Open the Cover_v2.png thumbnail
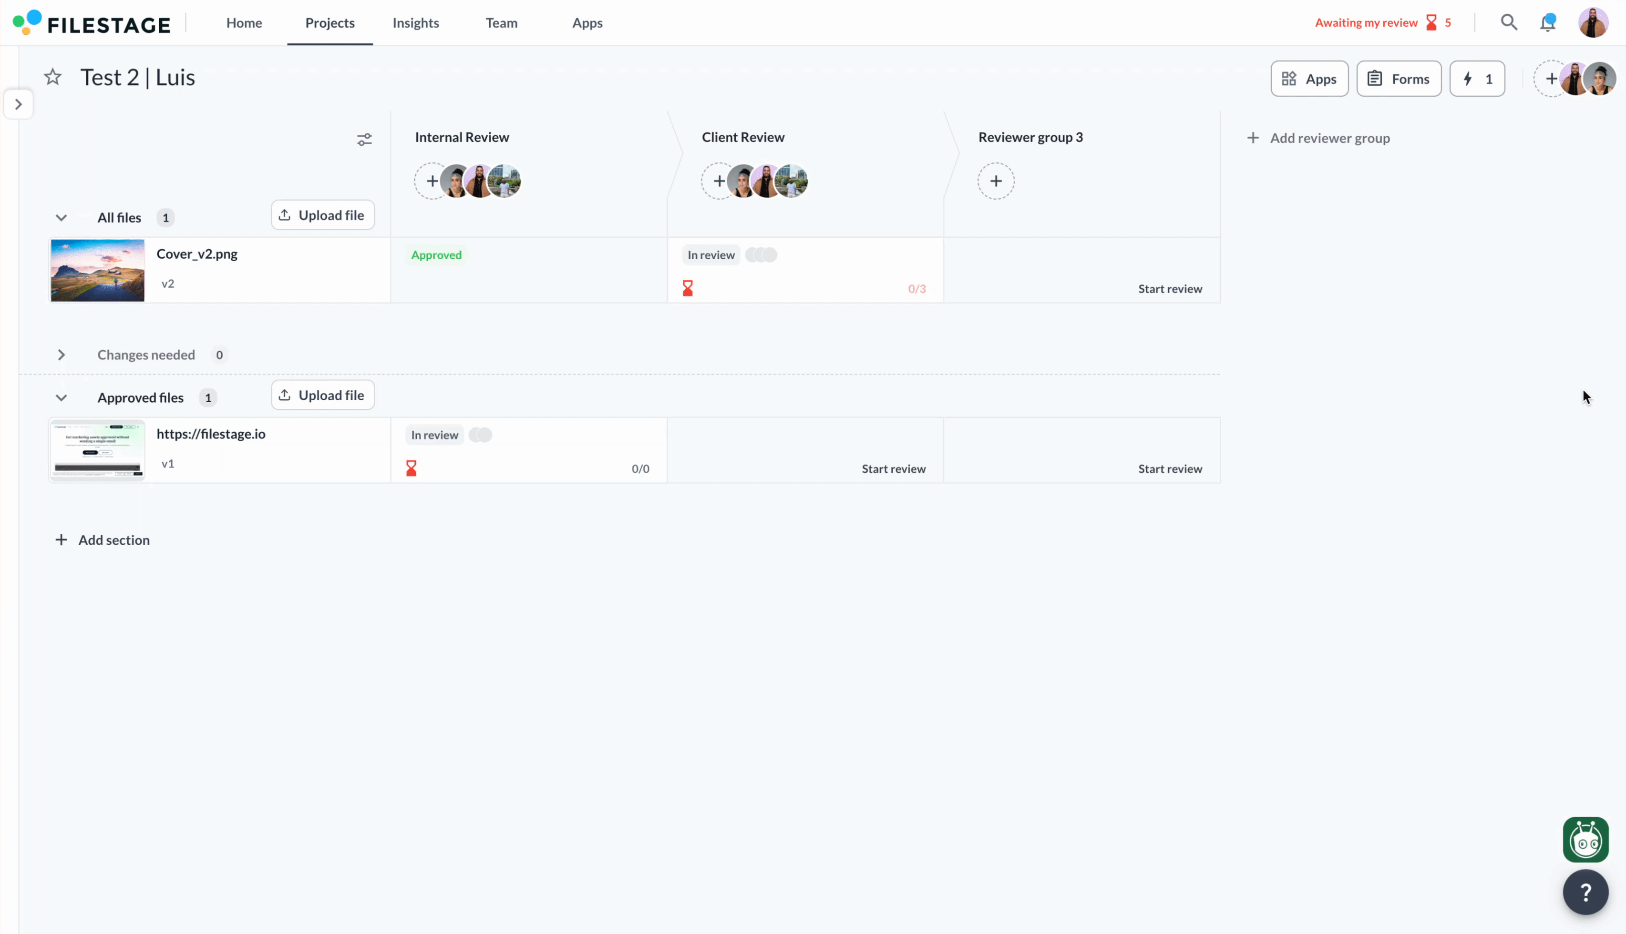 tap(98, 271)
